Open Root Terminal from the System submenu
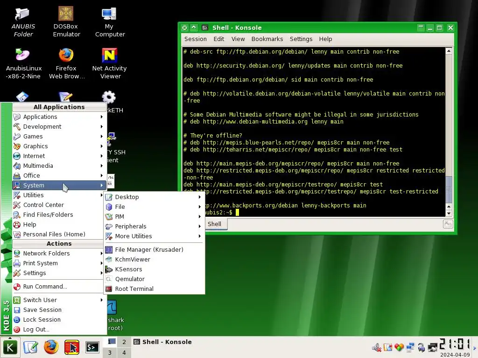This screenshot has width=478, height=358. point(154,289)
